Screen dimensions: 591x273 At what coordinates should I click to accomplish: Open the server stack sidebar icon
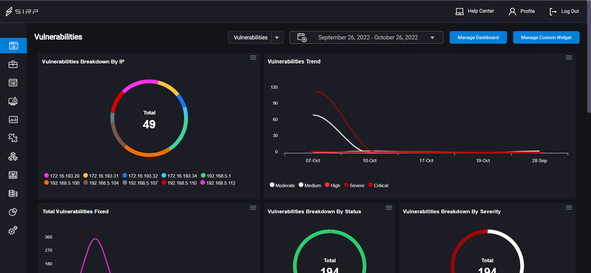pos(13,193)
